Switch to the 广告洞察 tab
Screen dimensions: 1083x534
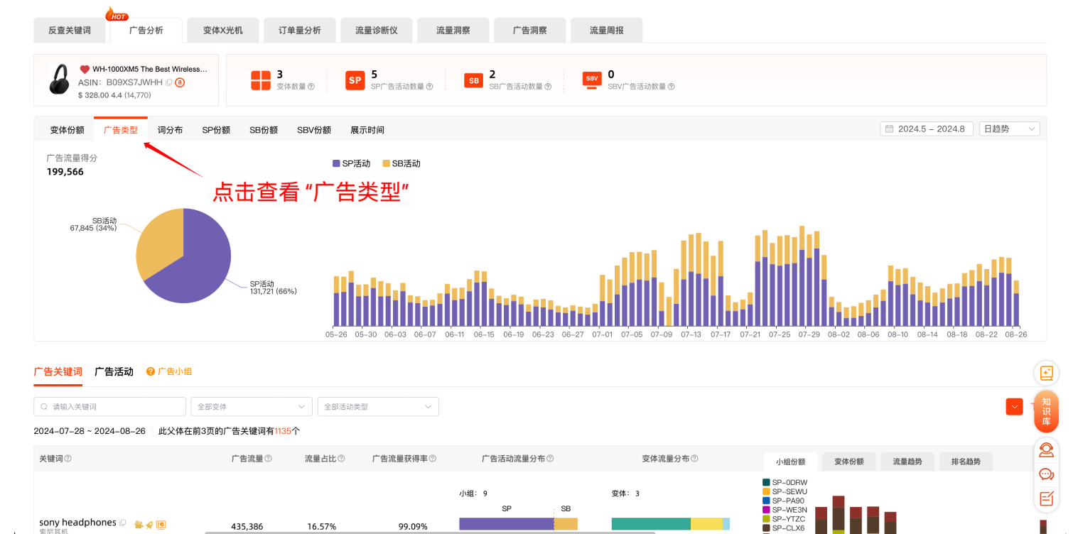point(529,31)
